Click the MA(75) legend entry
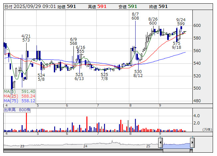Screen dimensions: 217x156 point(20,101)
